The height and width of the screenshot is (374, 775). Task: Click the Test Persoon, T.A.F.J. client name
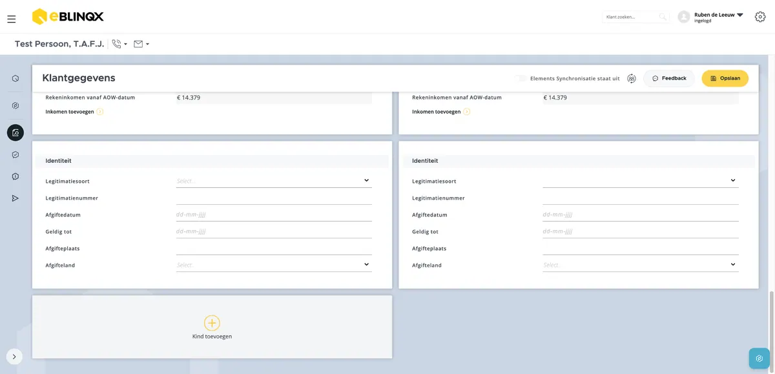(x=59, y=44)
